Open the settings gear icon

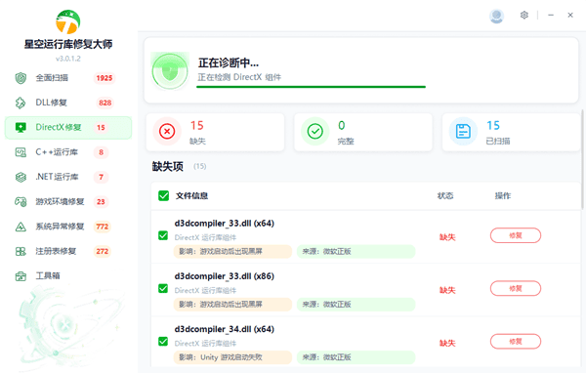[x=524, y=15]
